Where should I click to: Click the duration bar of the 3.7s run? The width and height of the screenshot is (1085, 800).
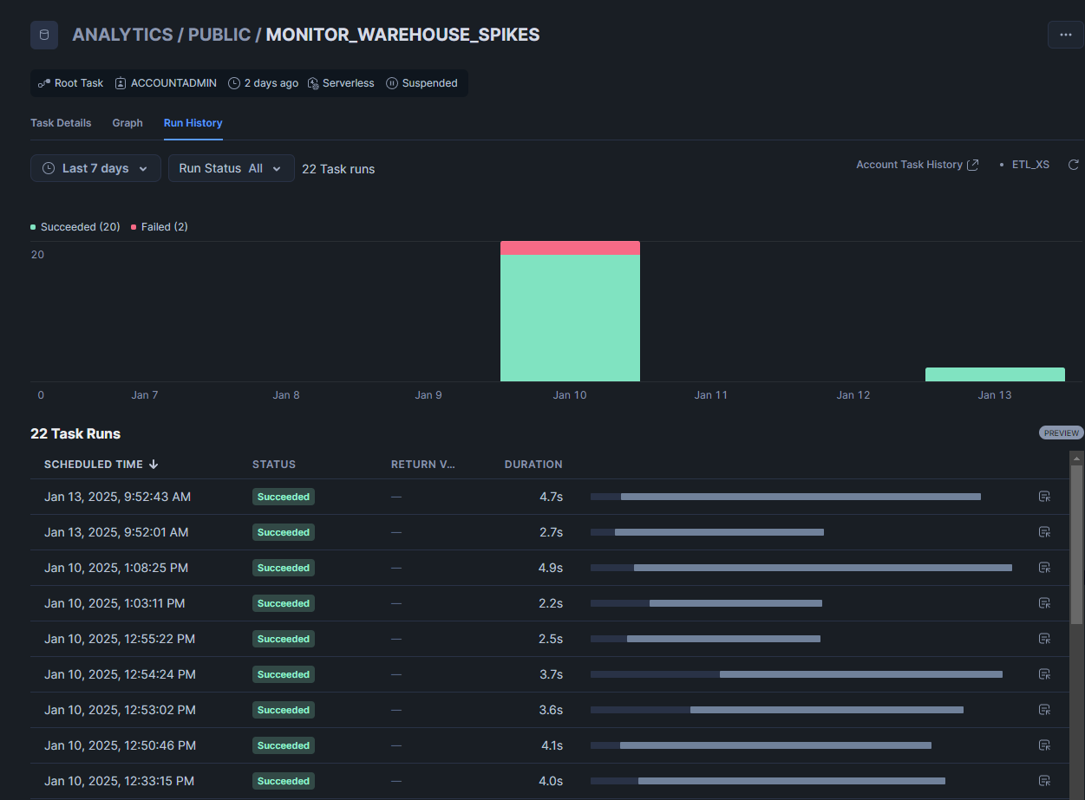[796, 674]
